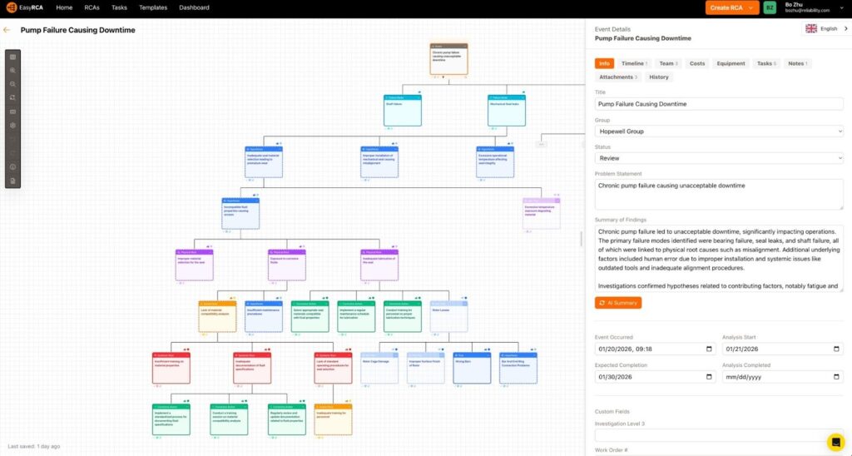Click the info circle icon in toolbar
Screen dimensions: 852x456
coord(12,166)
